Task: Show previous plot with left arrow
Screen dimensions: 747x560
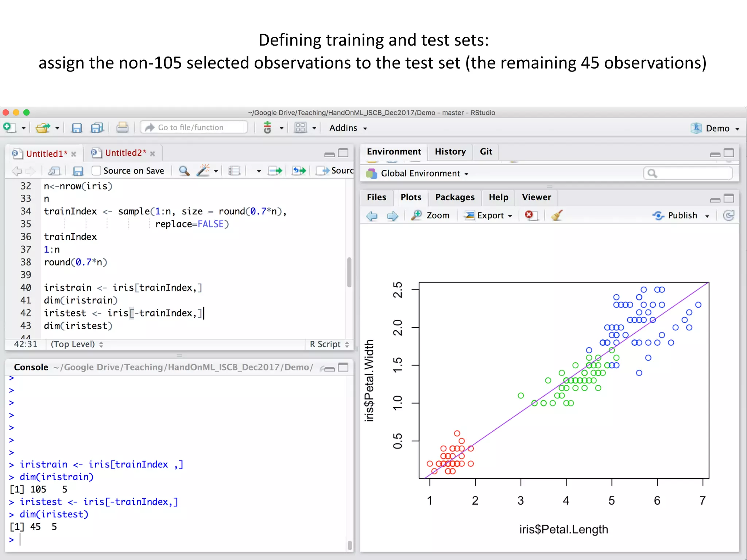Action: pos(372,216)
